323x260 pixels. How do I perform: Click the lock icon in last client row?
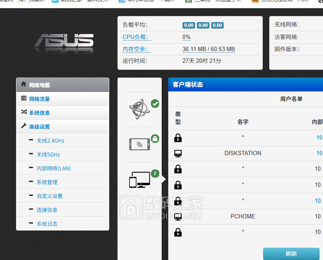178,232
